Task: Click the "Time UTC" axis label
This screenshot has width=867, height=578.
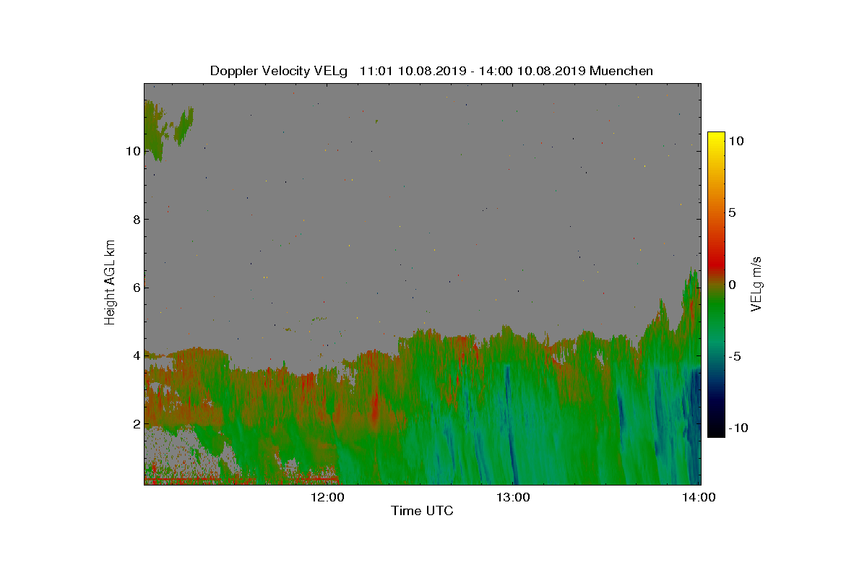Action: pyautogui.click(x=422, y=511)
